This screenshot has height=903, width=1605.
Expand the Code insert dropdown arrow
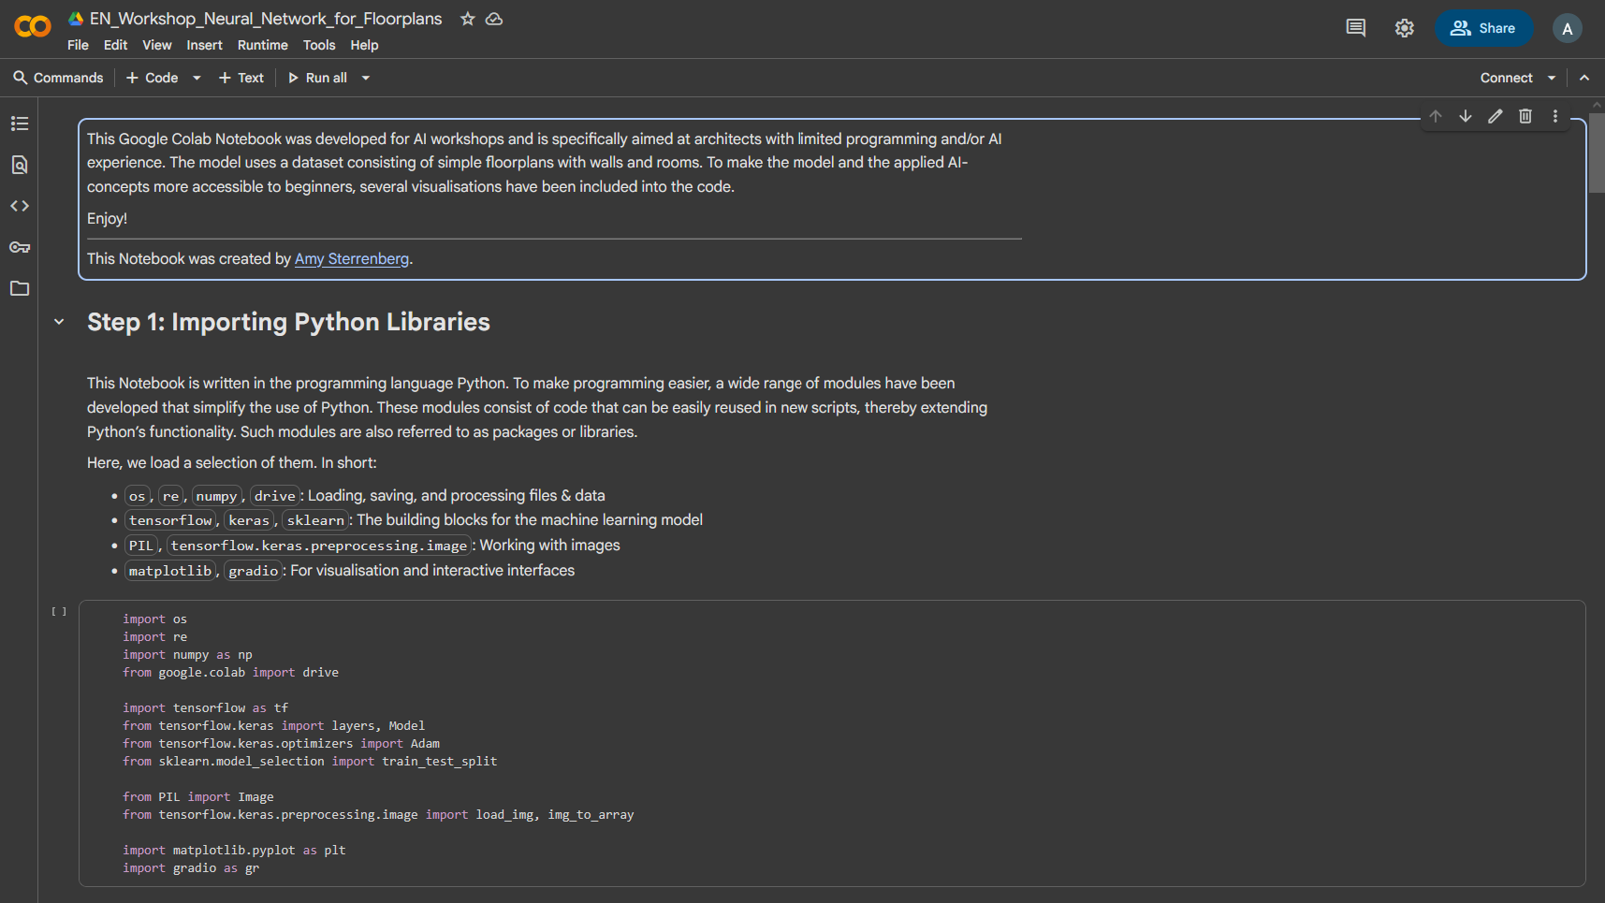coord(197,78)
